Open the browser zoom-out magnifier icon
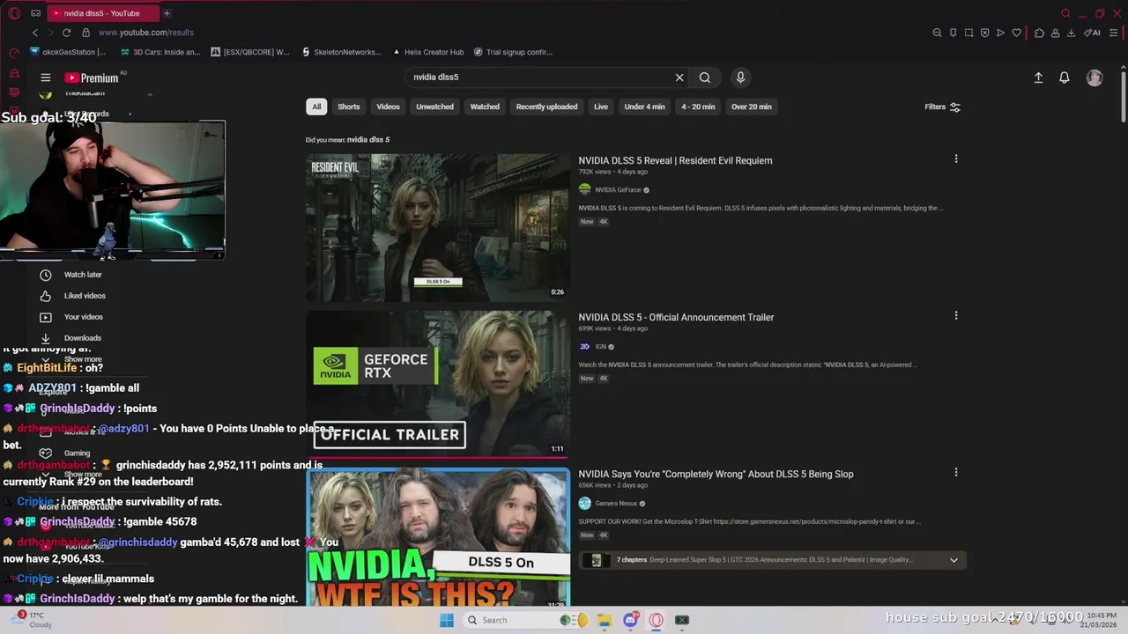The image size is (1128, 634). click(x=937, y=33)
